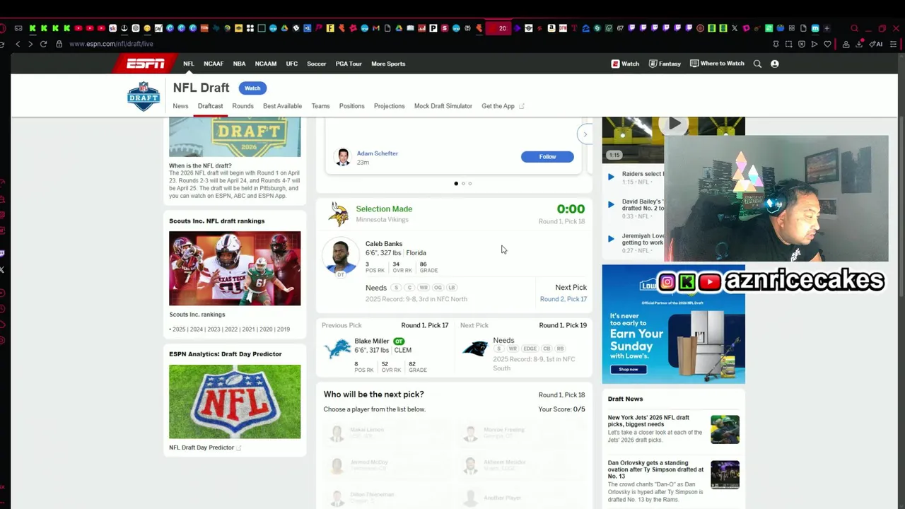Follow Adam Schefter
The width and height of the screenshot is (905, 509).
547,157
